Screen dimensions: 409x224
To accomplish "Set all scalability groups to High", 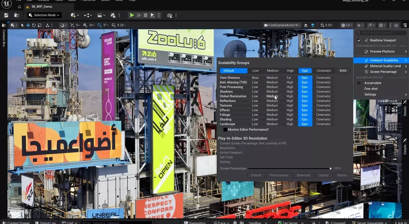I will (290, 71).
